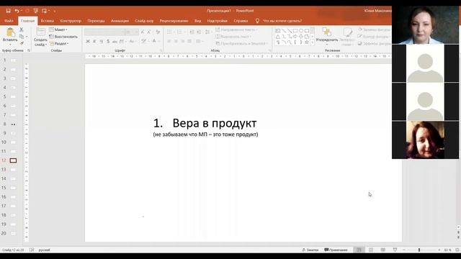461x259 pixels.
Task: Toggle Заметки notes pane
Action: coord(310,250)
